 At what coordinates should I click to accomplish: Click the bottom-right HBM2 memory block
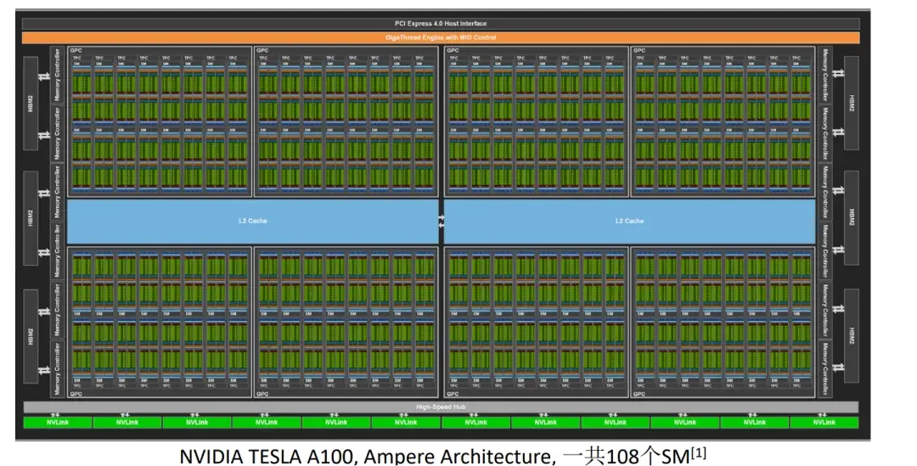click(852, 336)
